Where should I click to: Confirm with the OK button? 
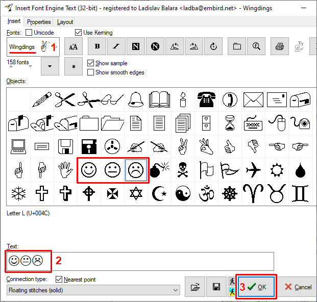(257, 287)
